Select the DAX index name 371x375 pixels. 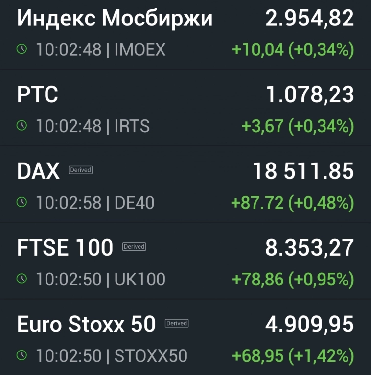[38, 171]
